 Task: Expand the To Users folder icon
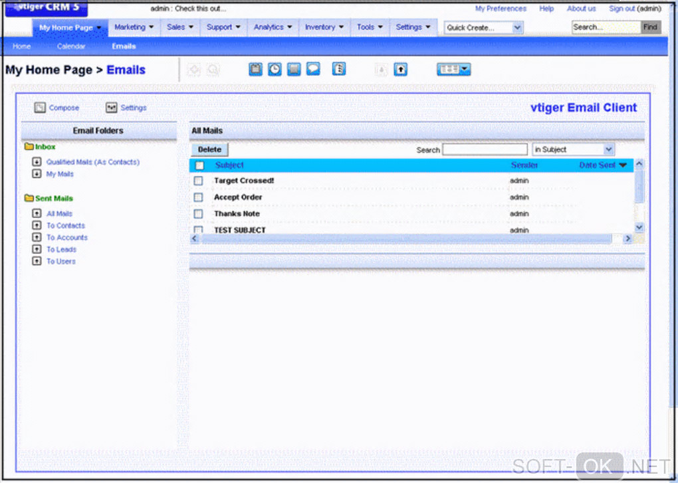tap(37, 261)
